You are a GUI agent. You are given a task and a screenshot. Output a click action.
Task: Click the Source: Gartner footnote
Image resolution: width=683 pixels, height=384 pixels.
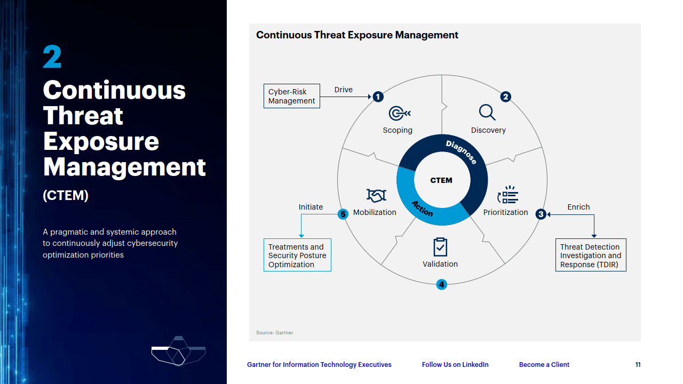[x=275, y=333]
